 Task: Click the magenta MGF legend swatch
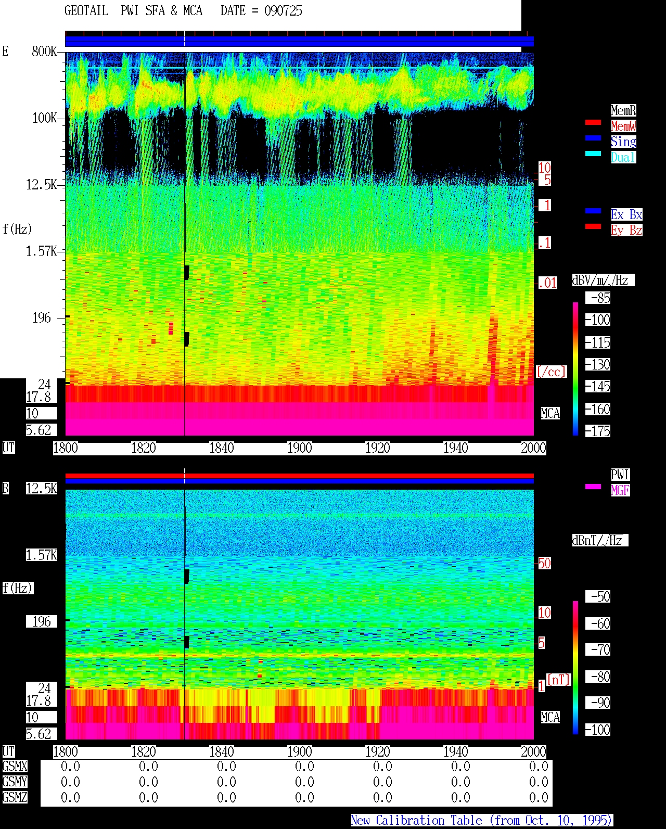tap(593, 487)
